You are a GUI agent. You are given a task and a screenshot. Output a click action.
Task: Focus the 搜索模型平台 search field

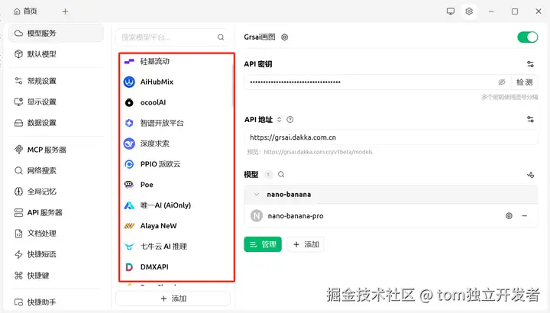(x=173, y=37)
